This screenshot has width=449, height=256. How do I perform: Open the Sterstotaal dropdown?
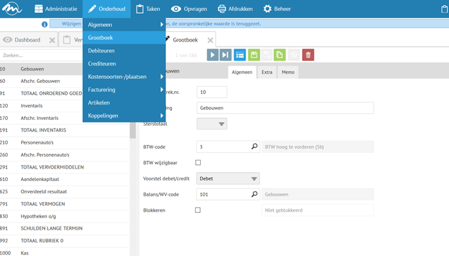212,124
